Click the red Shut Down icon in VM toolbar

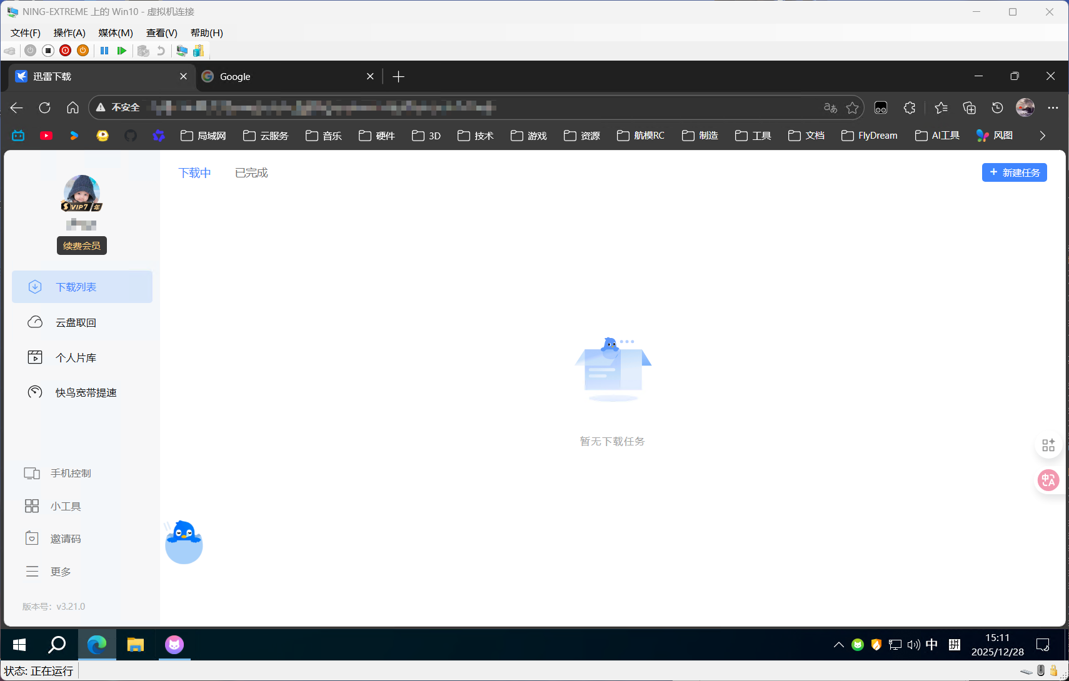pyautogui.click(x=65, y=51)
